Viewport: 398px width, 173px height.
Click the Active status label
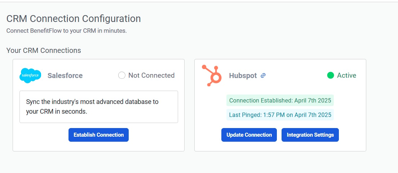[346, 75]
